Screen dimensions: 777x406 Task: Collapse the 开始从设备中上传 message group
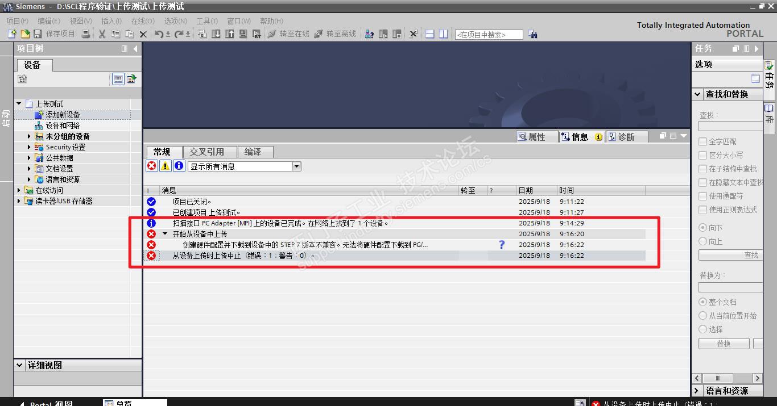(x=166, y=234)
